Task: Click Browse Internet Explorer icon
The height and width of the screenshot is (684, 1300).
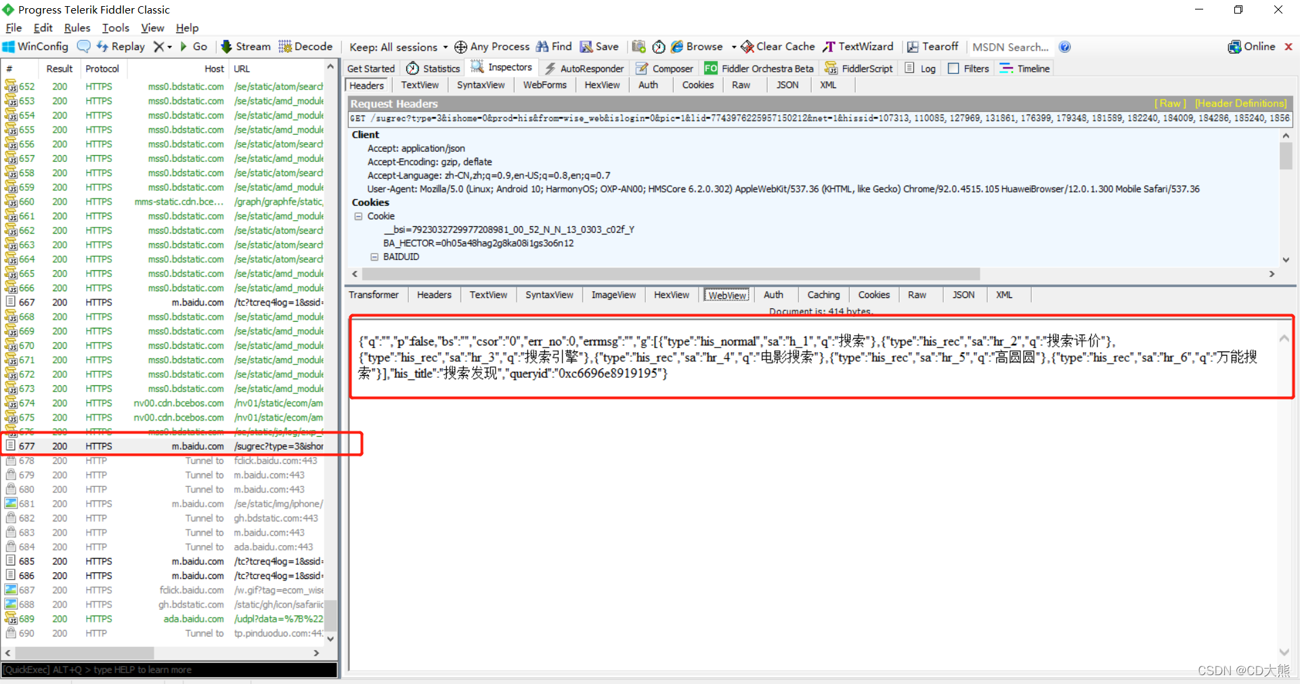Action: click(677, 47)
